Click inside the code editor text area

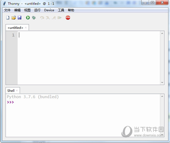pyautogui.click(x=89, y=58)
